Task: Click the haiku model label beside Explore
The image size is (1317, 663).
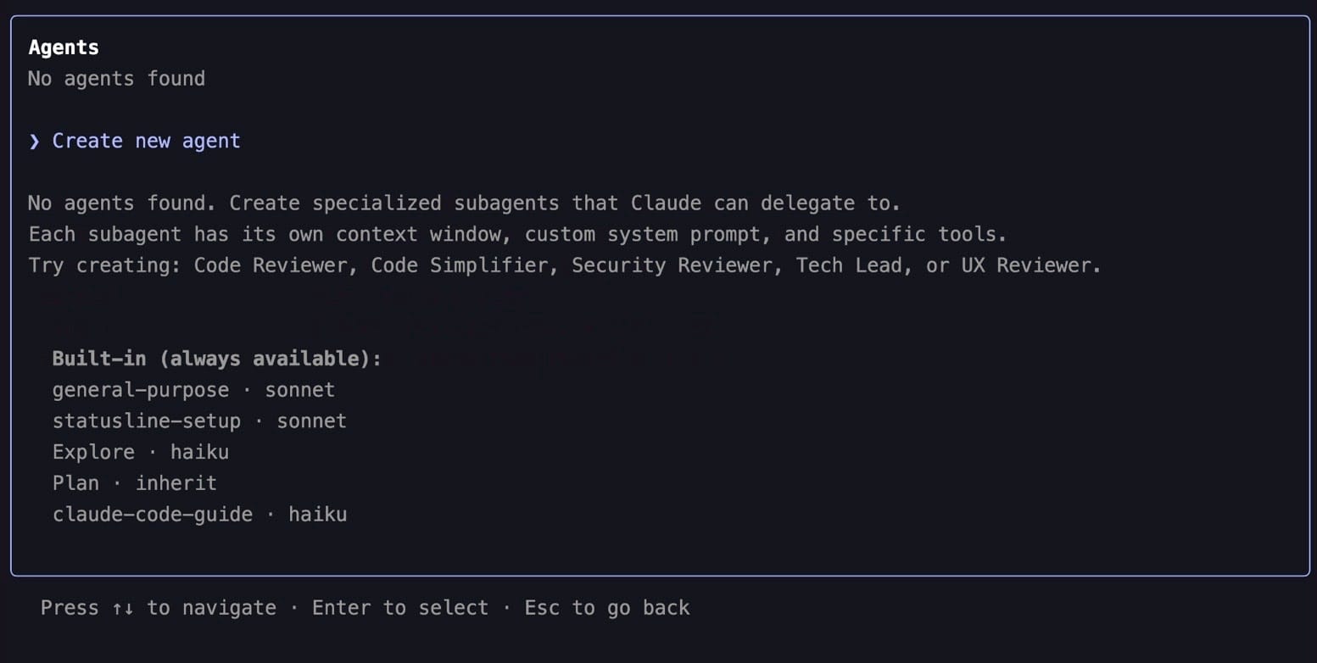Action: 199,452
